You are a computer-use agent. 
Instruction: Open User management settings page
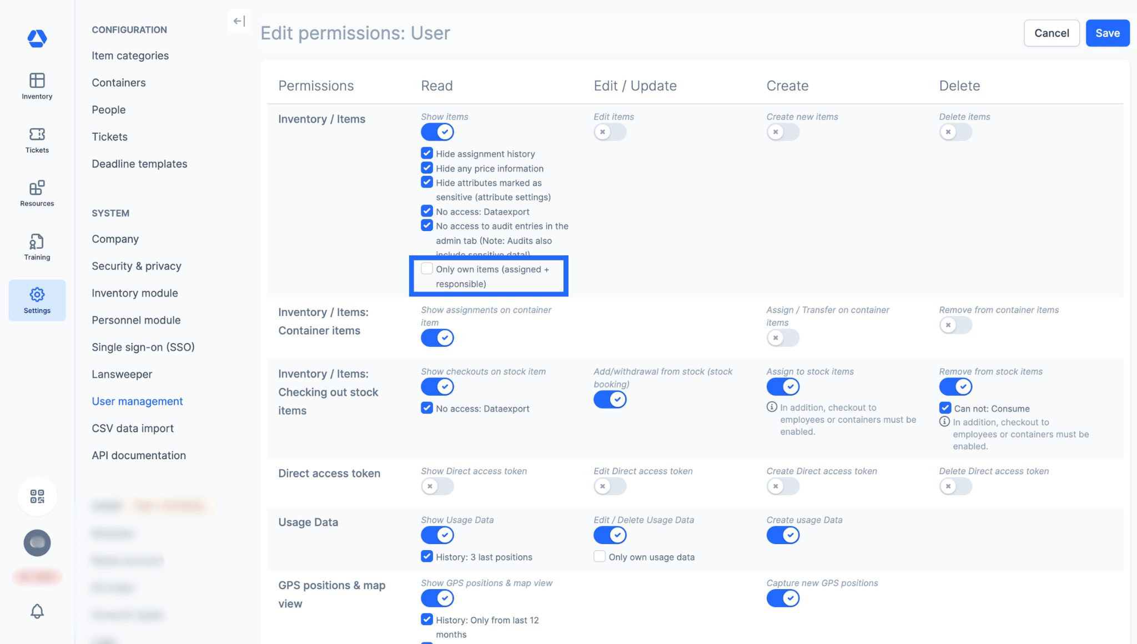click(x=137, y=401)
